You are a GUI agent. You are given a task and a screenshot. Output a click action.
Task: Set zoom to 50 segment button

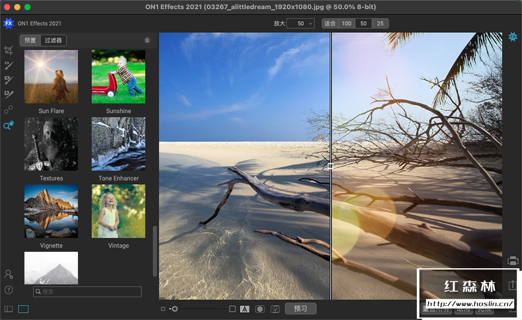tap(363, 23)
